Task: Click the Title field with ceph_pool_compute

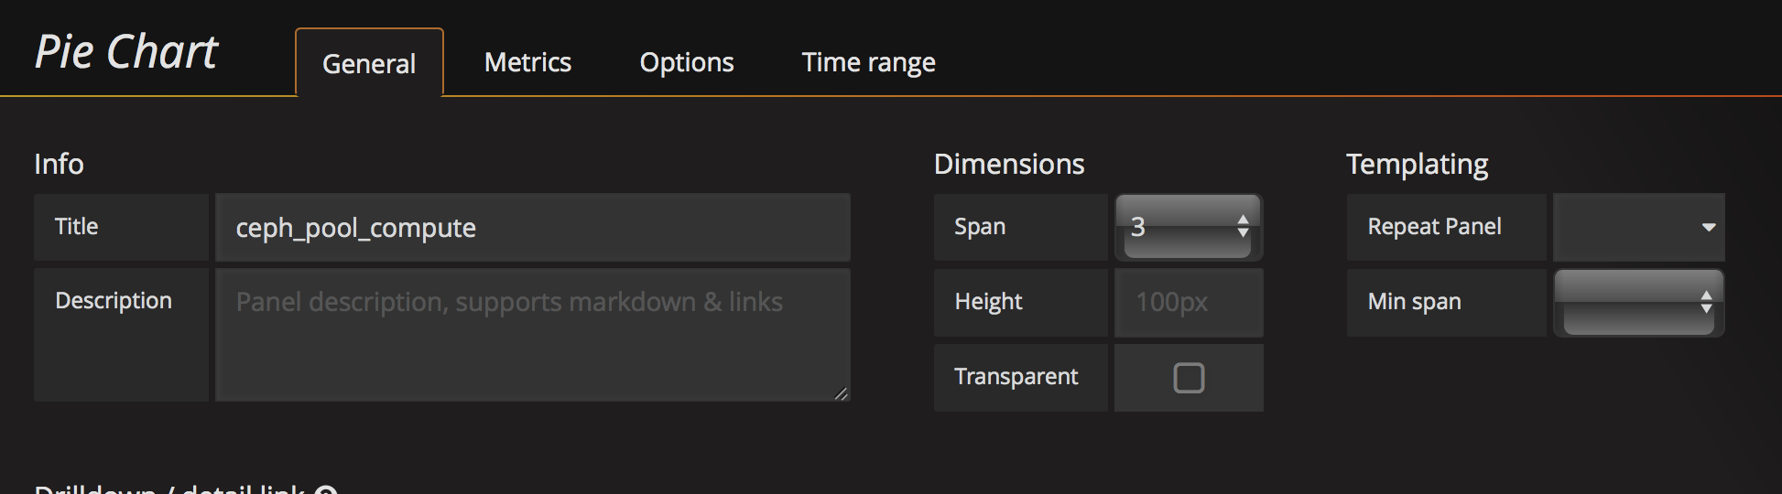Action: coord(533,228)
